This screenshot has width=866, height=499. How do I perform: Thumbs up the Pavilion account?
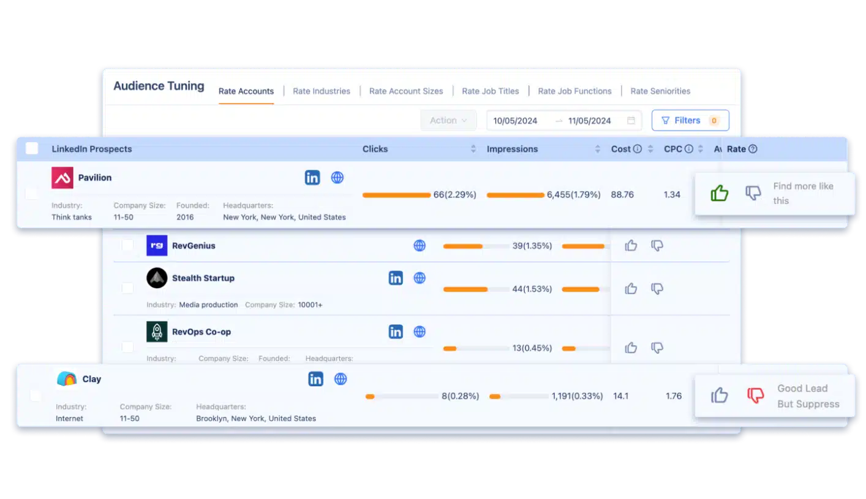pos(719,194)
